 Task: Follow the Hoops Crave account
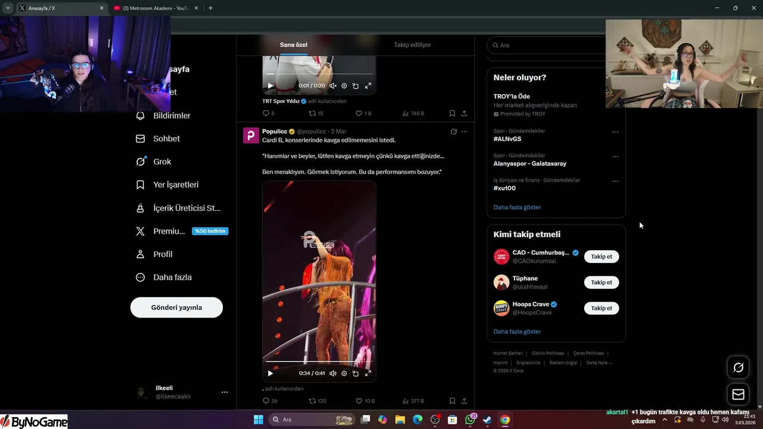coord(601,308)
